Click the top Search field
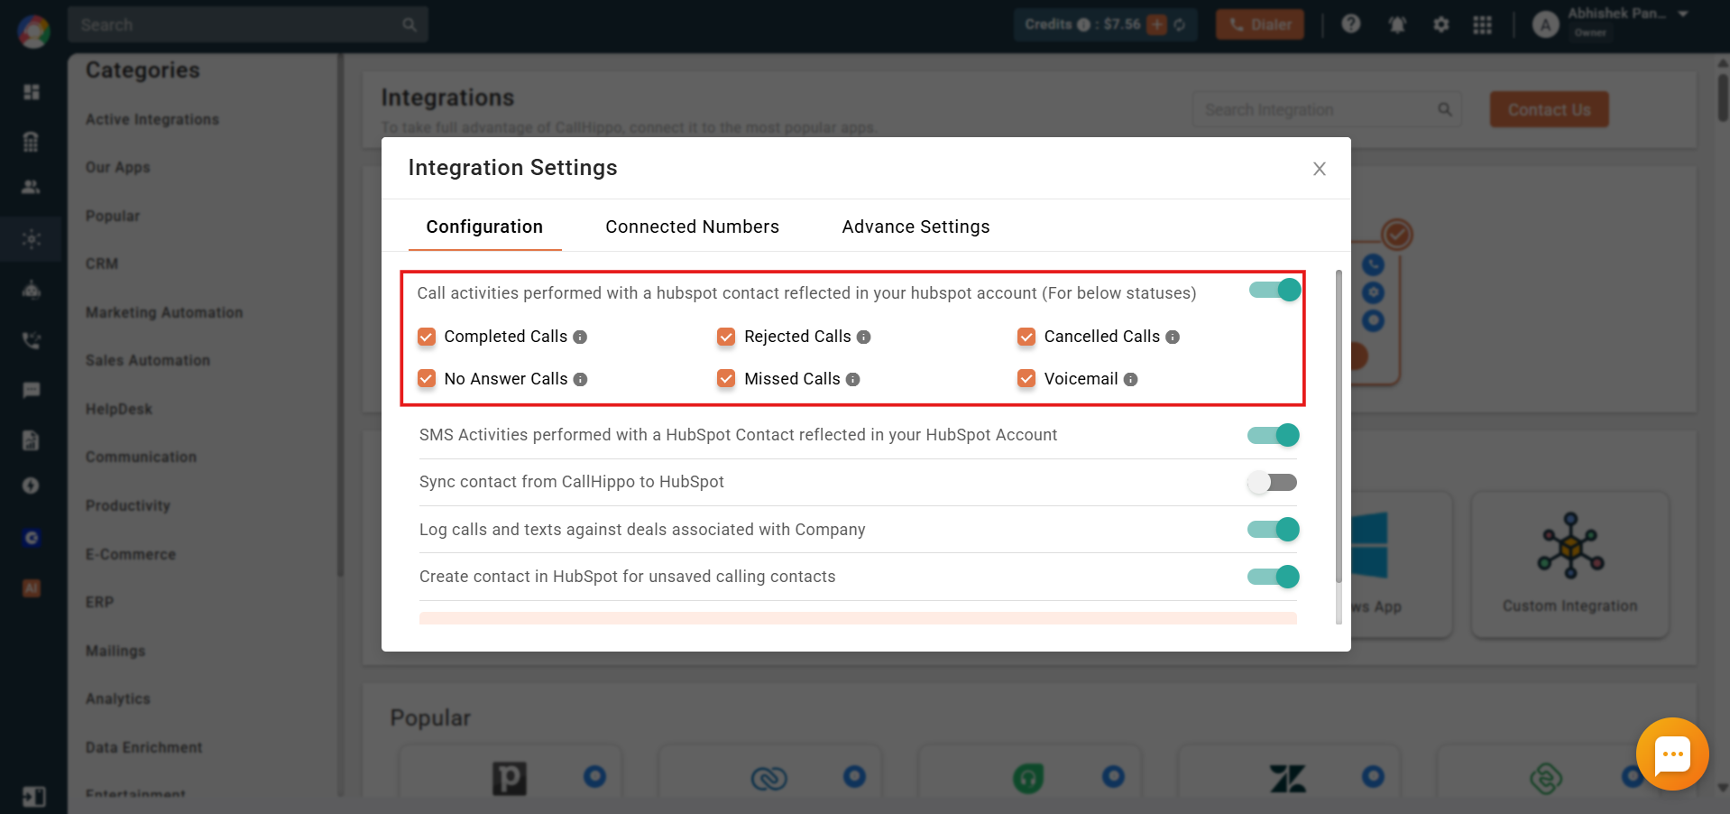 click(247, 24)
